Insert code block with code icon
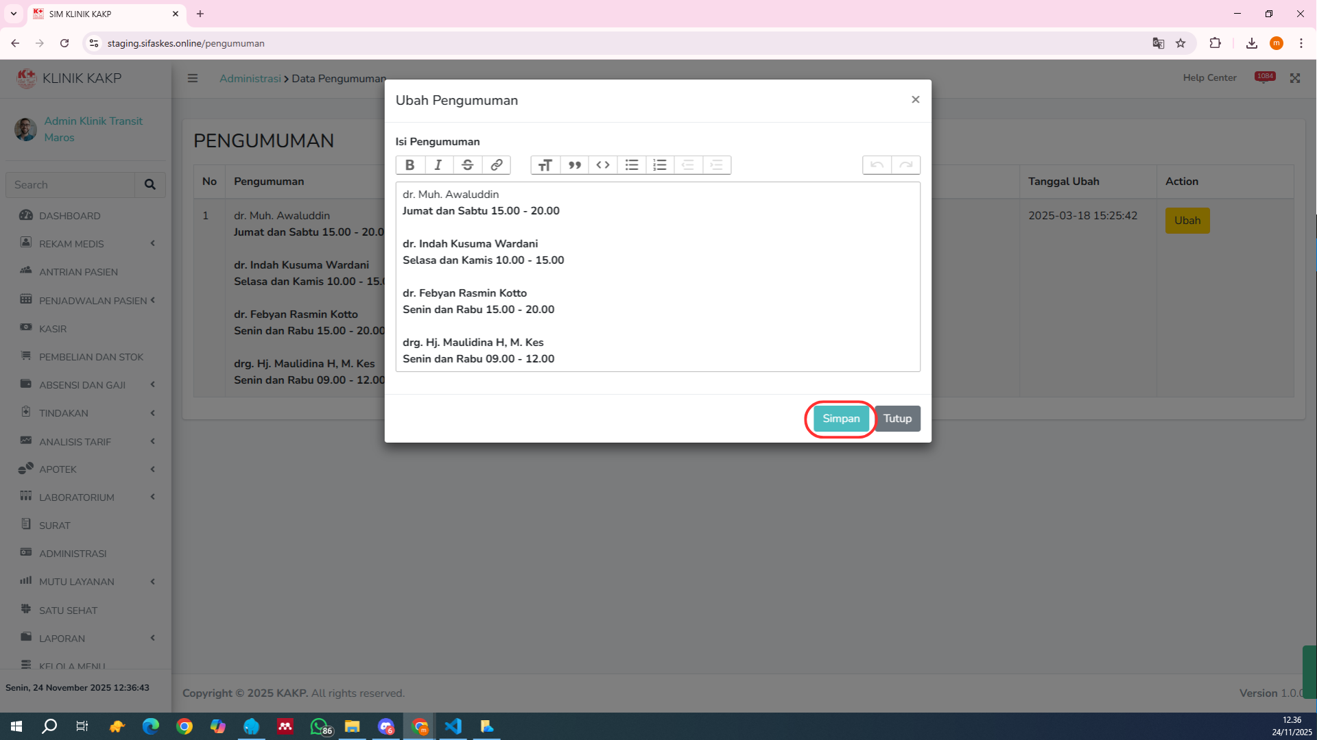1317x740 pixels. (x=603, y=165)
